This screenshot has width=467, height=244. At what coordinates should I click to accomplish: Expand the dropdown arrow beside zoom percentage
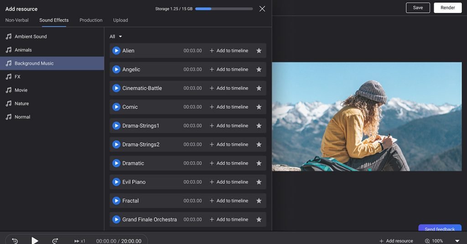[x=457, y=241]
